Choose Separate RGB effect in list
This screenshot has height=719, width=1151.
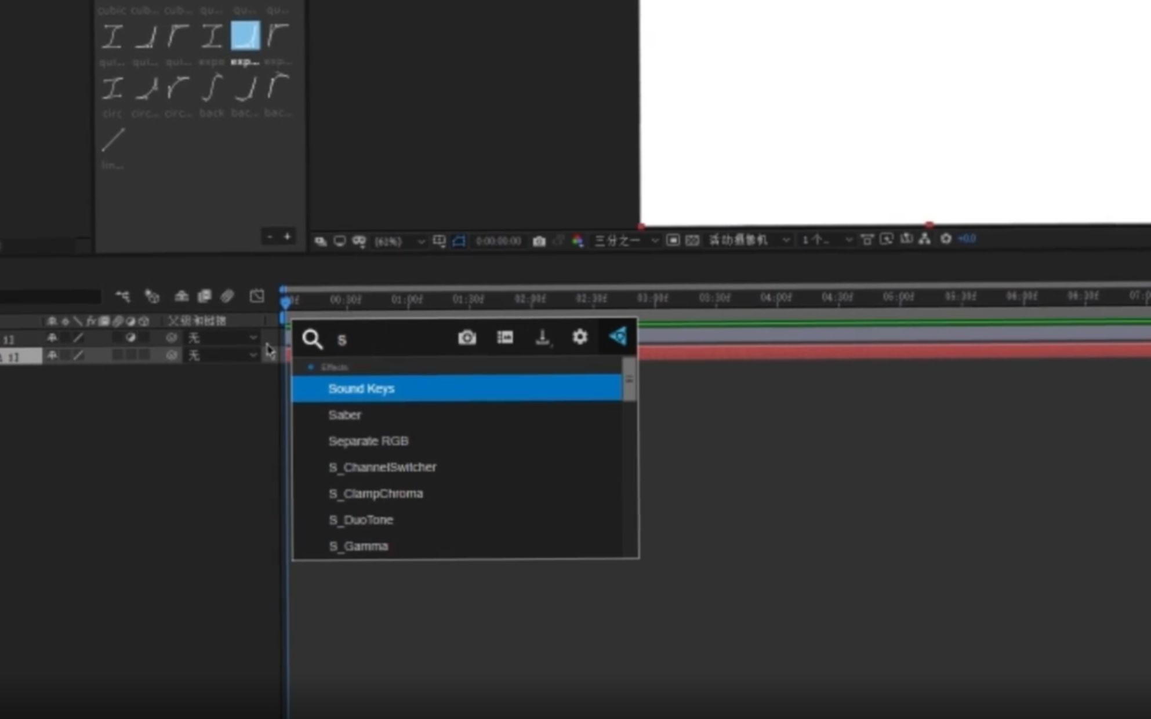coord(368,441)
